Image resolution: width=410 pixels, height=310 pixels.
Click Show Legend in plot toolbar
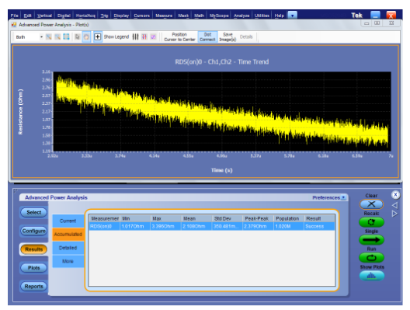(x=116, y=37)
